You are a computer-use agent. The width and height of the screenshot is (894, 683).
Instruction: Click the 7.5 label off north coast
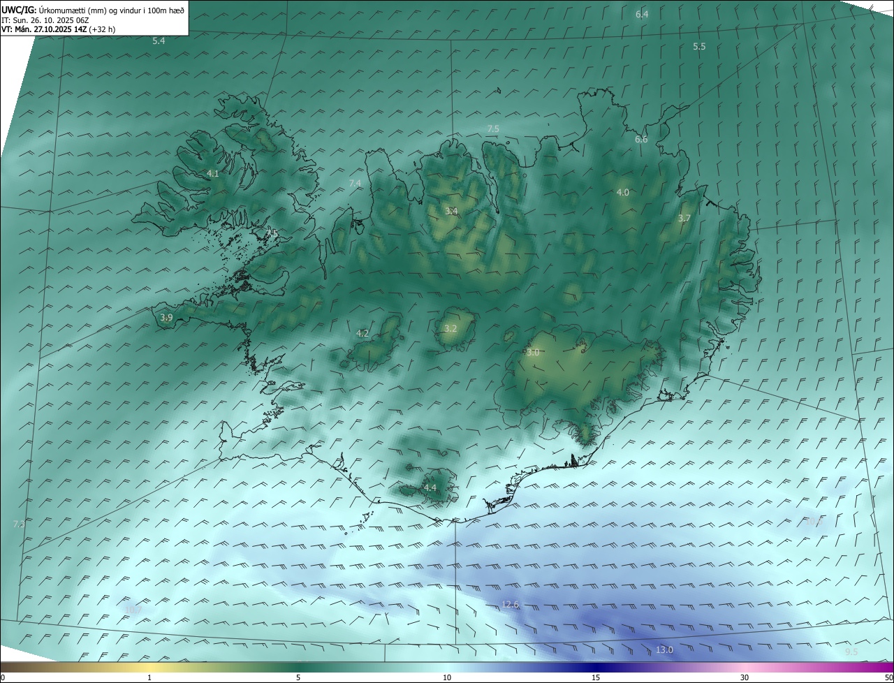tap(493, 128)
